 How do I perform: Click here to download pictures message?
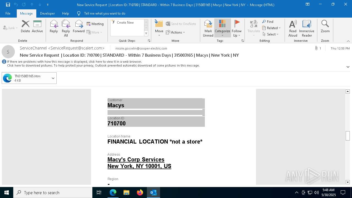(x=103, y=65)
